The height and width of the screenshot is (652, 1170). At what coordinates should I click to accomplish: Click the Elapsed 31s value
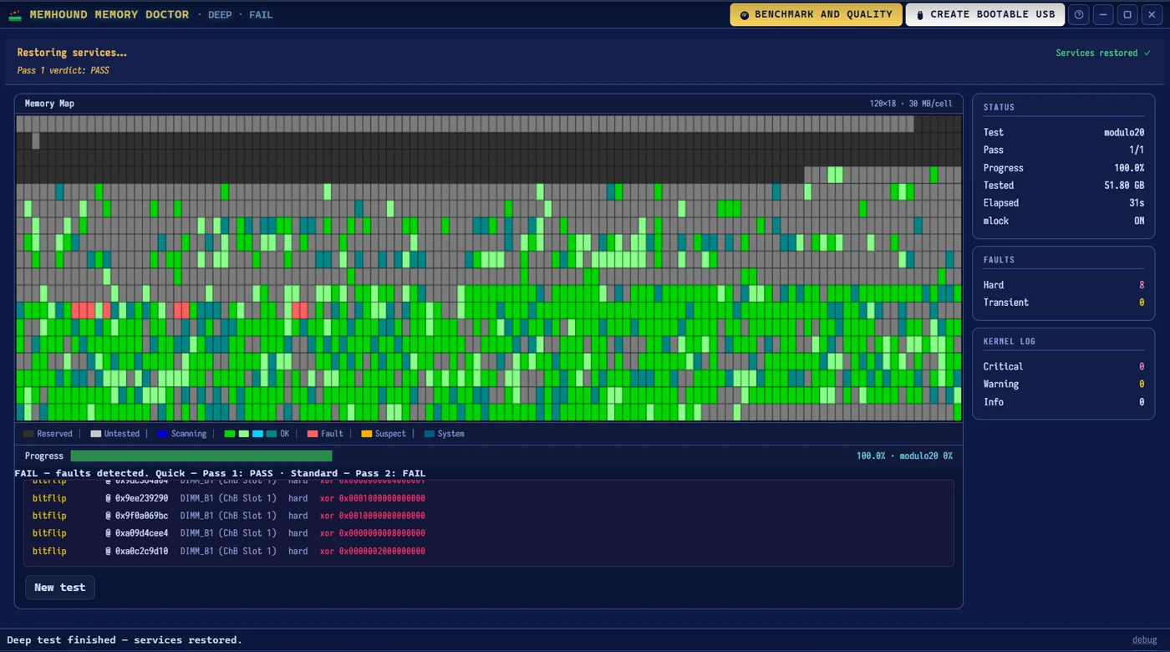(1137, 203)
